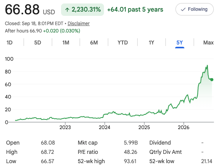Click the 66.88 USD price heading

pyautogui.click(x=30, y=10)
